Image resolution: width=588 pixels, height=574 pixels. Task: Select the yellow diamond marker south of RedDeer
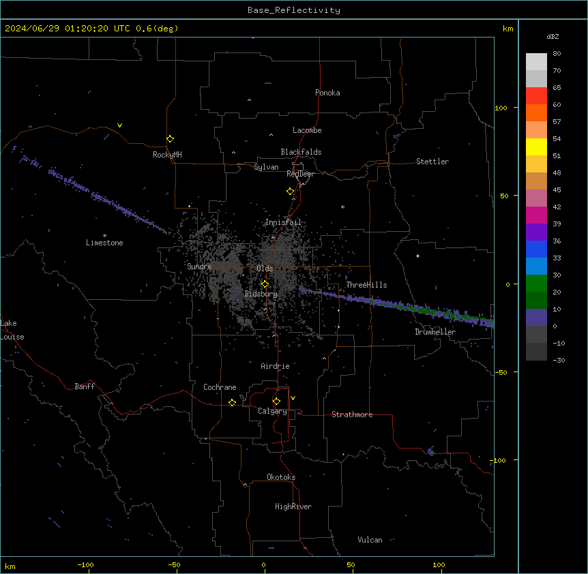pyautogui.click(x=291, y=192)
